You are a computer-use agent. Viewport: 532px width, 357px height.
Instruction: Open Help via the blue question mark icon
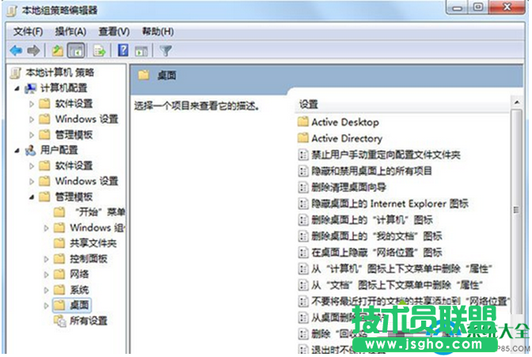click(x=123, y=51)
